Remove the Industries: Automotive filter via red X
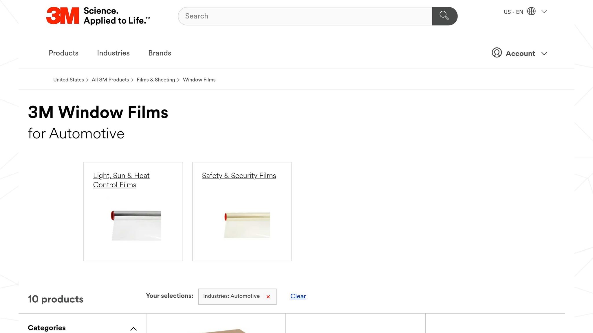 [268, 297]
